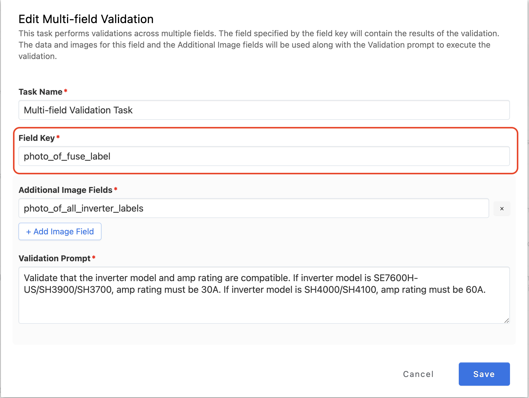Click the Validation Prompt label

pos(54,258)
